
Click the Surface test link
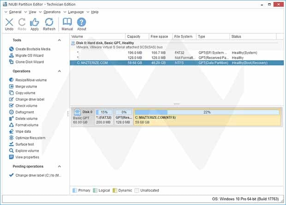(x=24, y=144)
